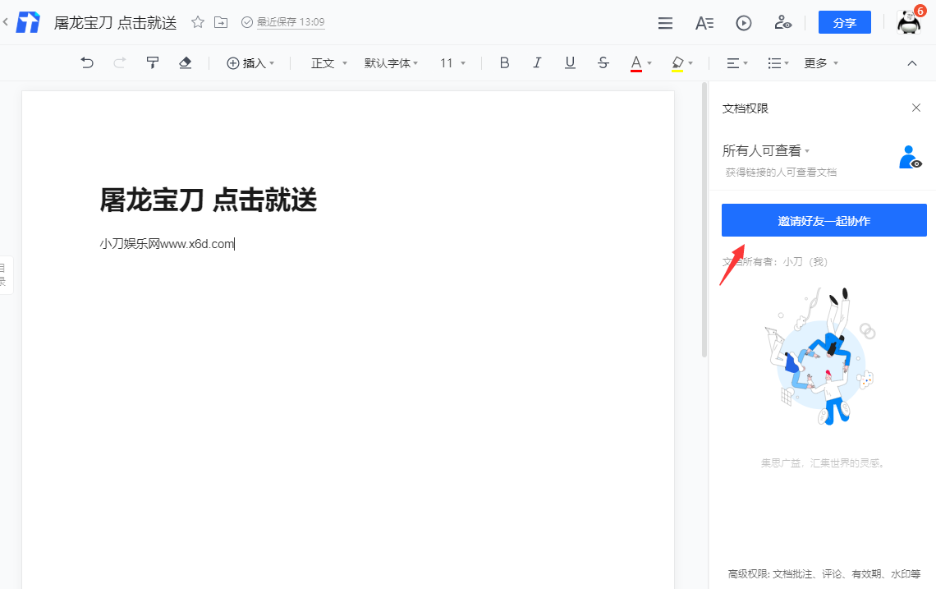Click the A-style typesetting icon
The width and height of the screenshot is (936, 589).
click(704, 23)
